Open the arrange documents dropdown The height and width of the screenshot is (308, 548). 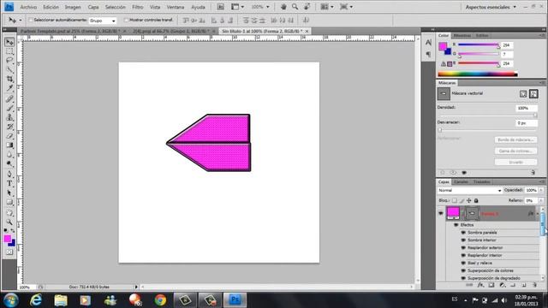tap(327, 7)
